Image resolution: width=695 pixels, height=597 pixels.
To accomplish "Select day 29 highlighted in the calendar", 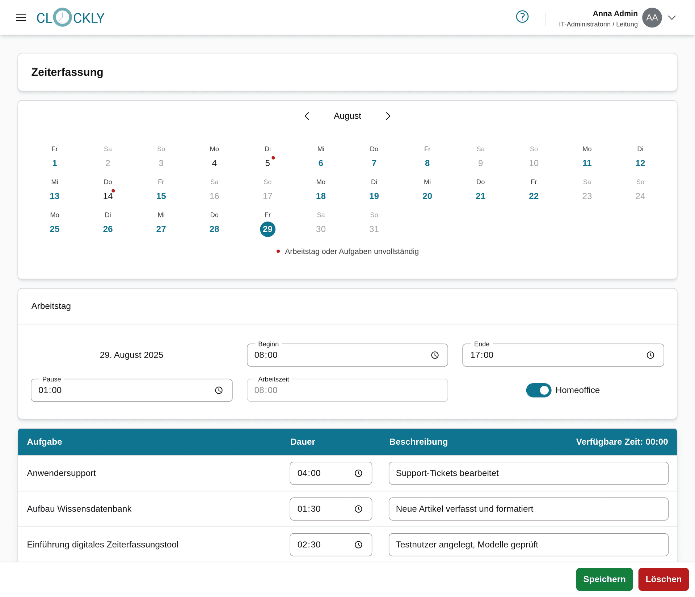I will [268, 229].
